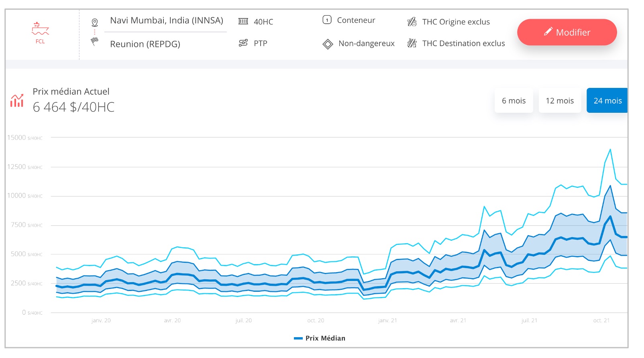Click the avr. 21 axis label

click(458, 321)
